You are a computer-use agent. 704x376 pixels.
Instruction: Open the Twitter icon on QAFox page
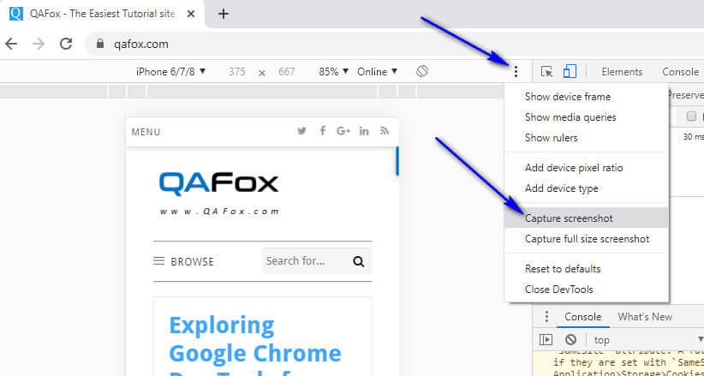[301, 131]
